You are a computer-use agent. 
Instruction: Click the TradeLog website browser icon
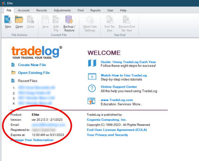coord(91,101)
